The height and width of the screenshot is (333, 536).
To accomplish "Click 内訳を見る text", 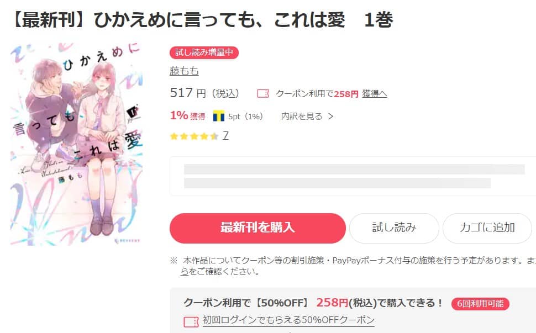I will [x=302, y=117].
